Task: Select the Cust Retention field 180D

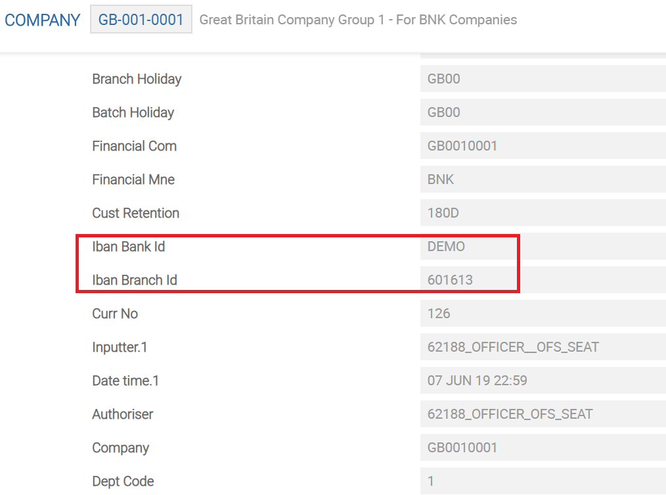Action: 543,213
